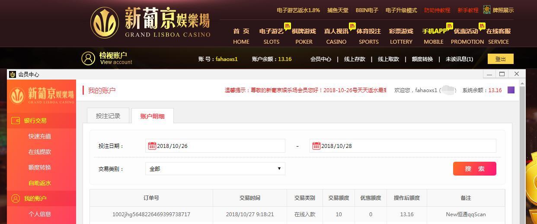Click the sidebar casino logo in member center
This screenshot has width=537, height=224.
(x=42, y=95)
